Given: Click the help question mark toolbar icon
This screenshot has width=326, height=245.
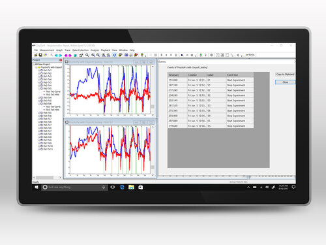Looking at the screenshot, I should pos(142,55).
